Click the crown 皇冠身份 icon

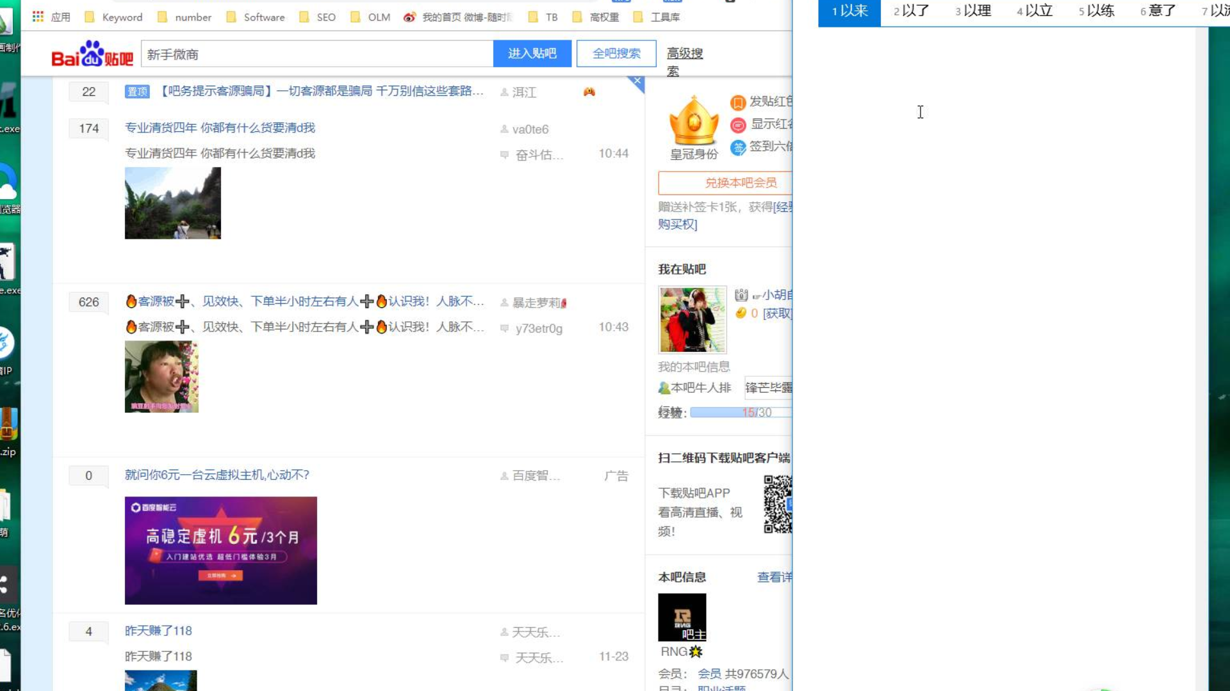(694, 121)
